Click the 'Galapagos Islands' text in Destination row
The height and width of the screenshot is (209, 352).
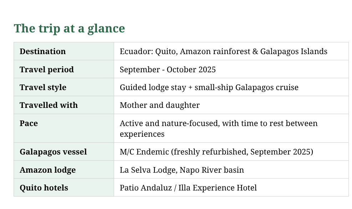[294, 51]
